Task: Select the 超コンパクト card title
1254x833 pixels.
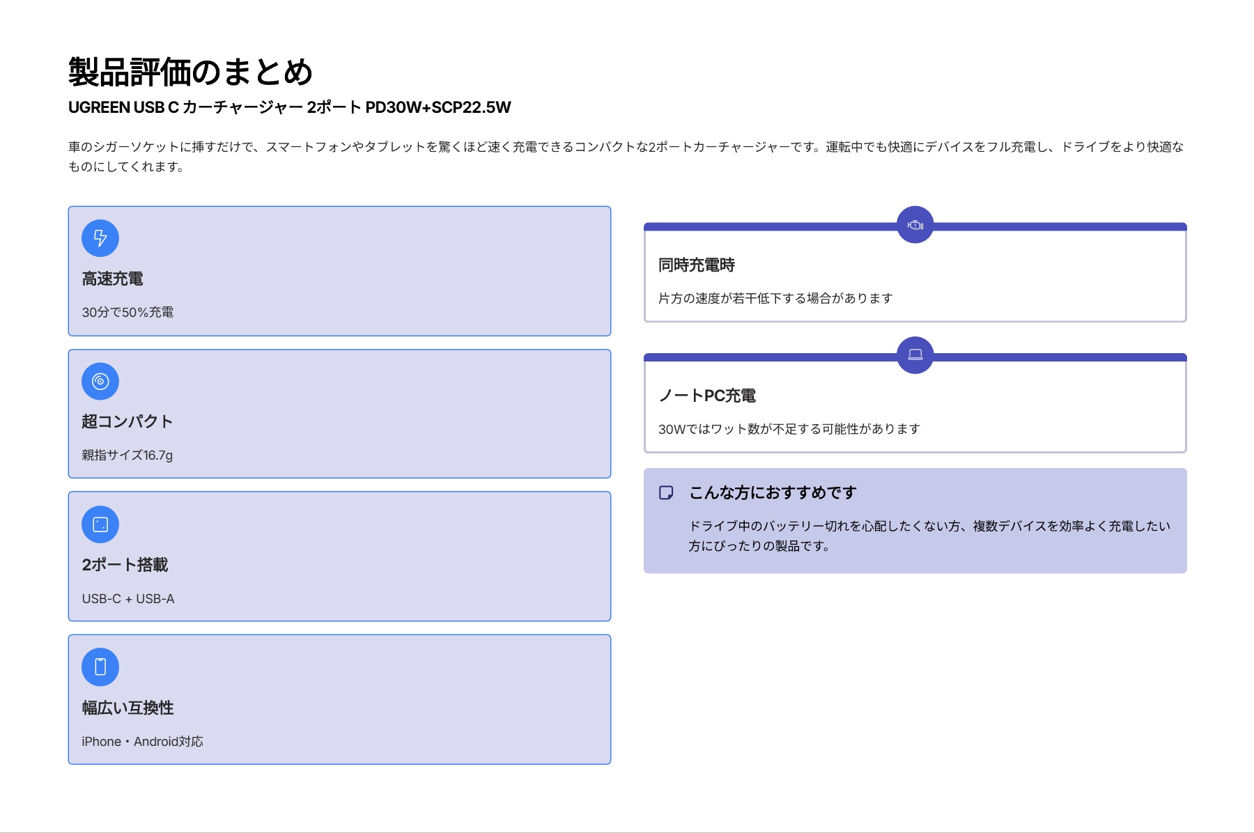Action: coord(127,421)
